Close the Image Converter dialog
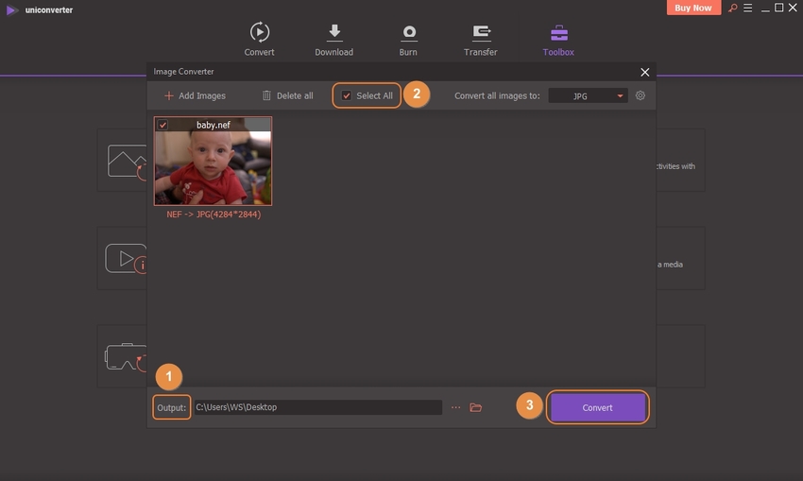803x481 pixels. 645,72
